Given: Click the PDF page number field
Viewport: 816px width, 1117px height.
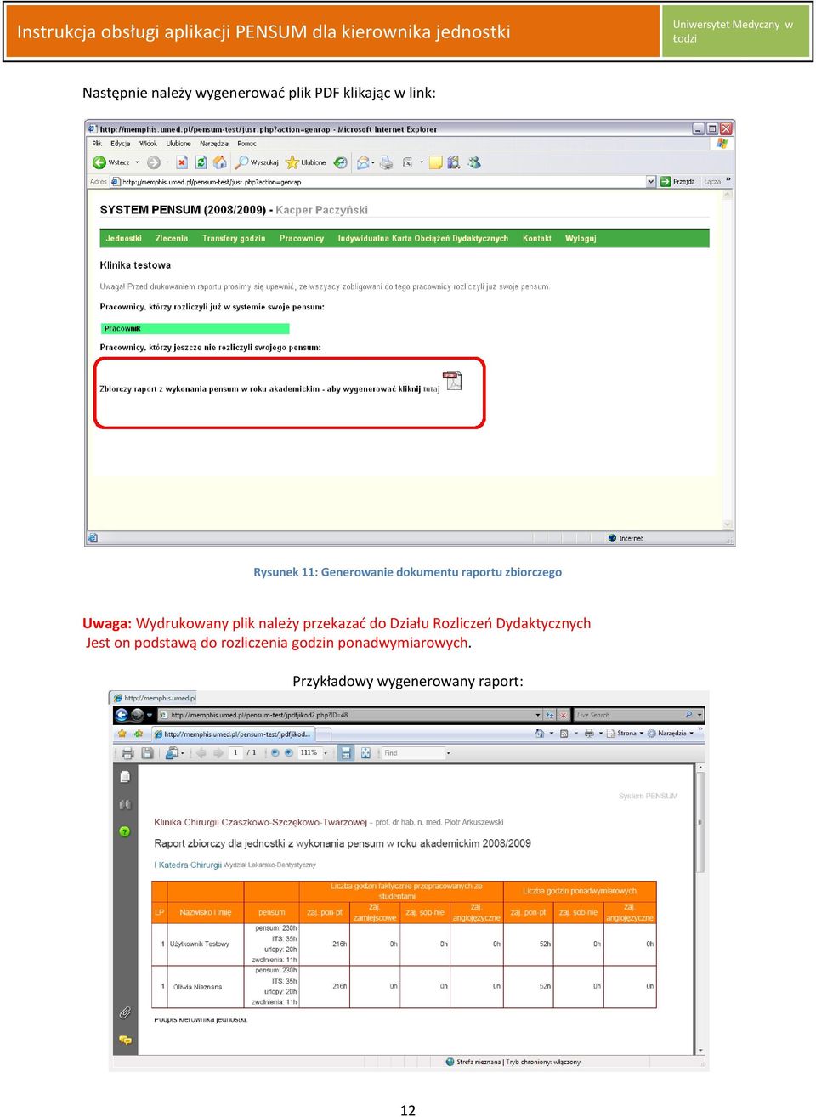Looking at the screenshot, I should (236, 753).
